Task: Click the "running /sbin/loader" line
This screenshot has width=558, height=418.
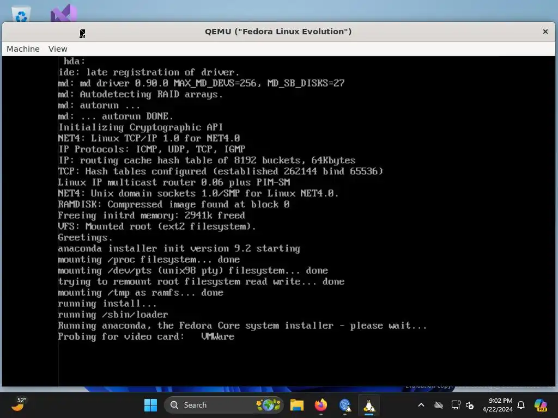Action: 113,315
